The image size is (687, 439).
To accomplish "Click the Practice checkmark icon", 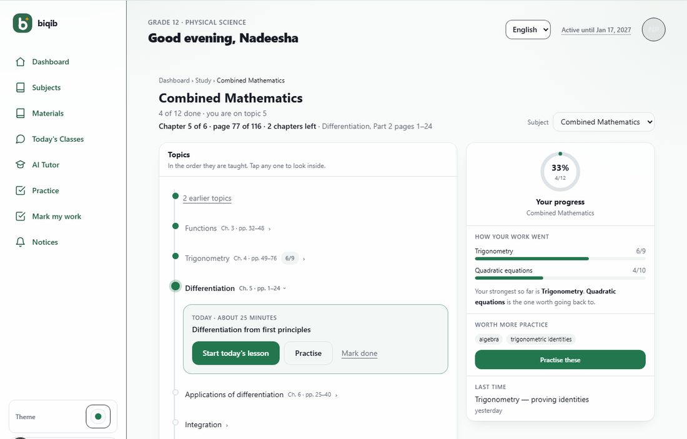I will click(x=20, y=190).
